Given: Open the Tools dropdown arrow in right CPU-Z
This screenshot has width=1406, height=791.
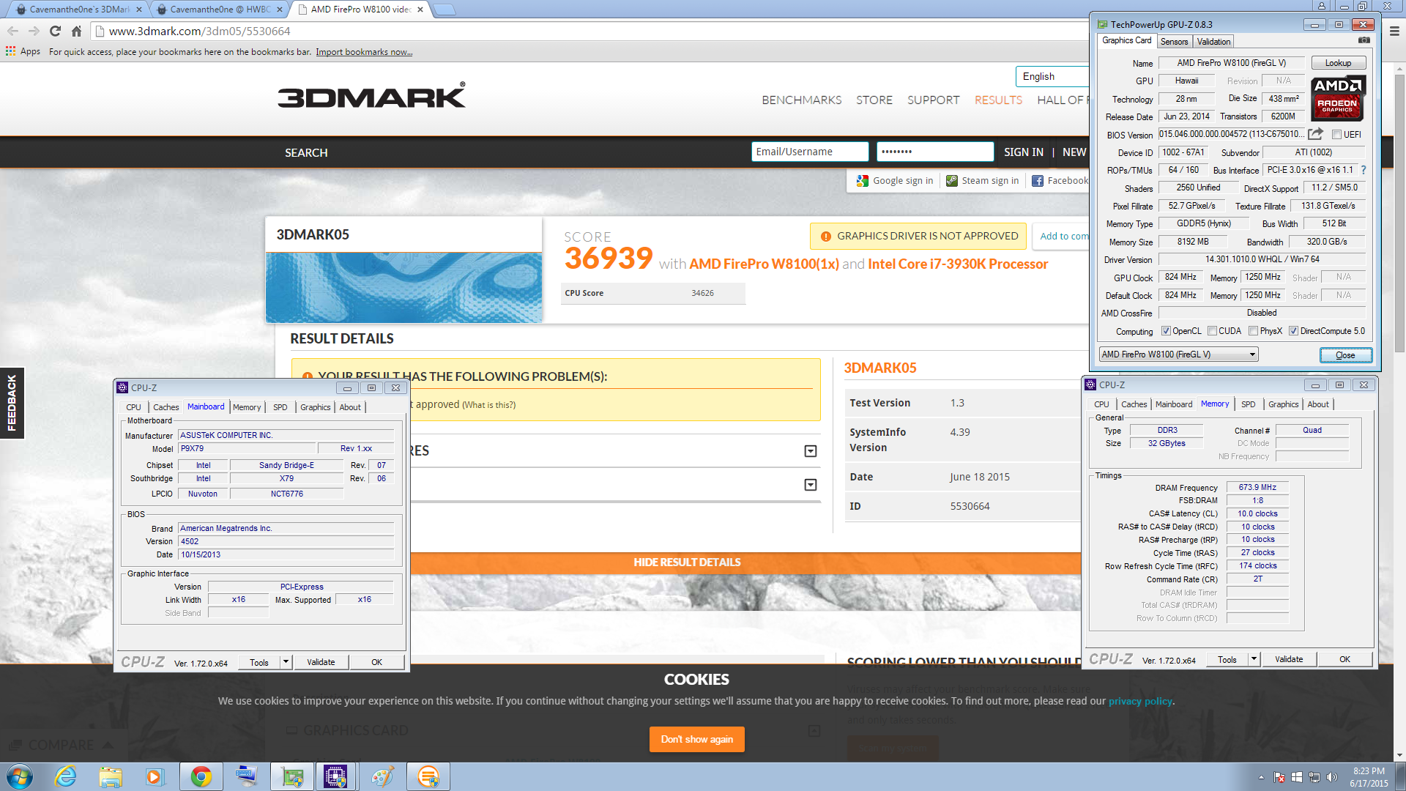Looking at the screenshot, I should click(1254, 659).
